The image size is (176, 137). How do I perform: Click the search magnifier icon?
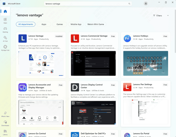tap(129, 4)
